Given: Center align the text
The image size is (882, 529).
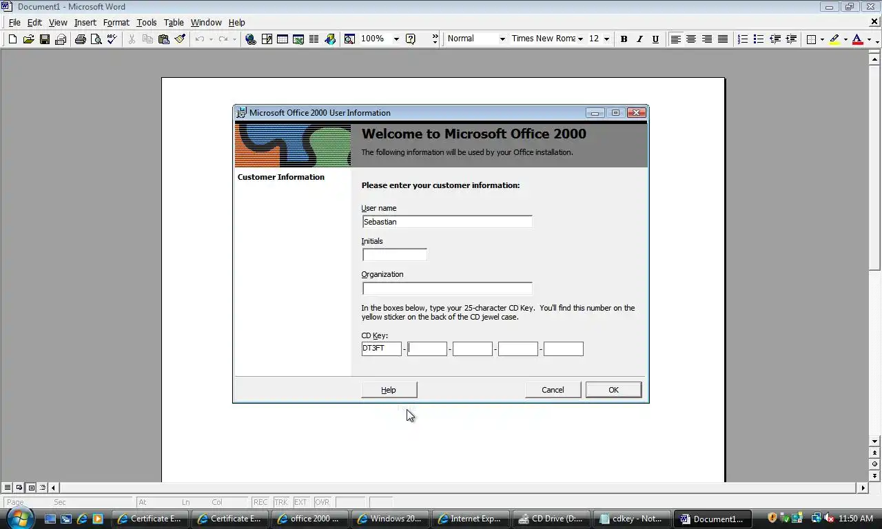Looking at the screenshot, I should (691, 39).
